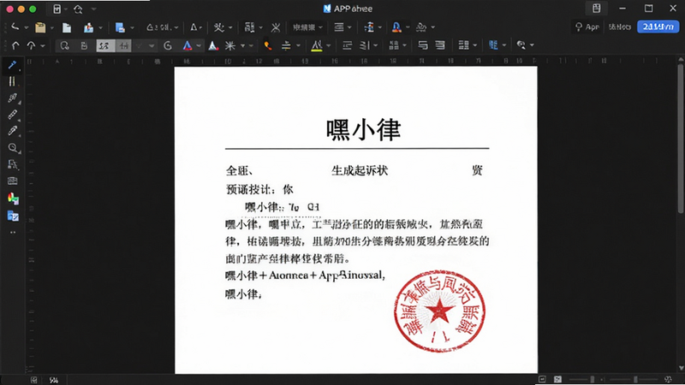The image size is (685, 385).
Task: Click the blue list icon in second toolbar
Action: tap(493, 45)
